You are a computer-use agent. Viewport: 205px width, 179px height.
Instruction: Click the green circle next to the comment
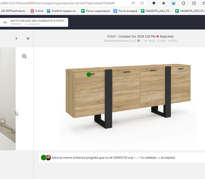tap(43, 158)
